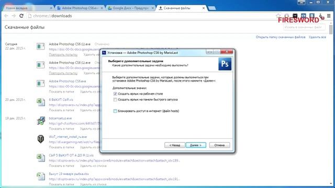Click the World of Tanks installer icon
The image size is (335, 188).
(x=41, y=139)
